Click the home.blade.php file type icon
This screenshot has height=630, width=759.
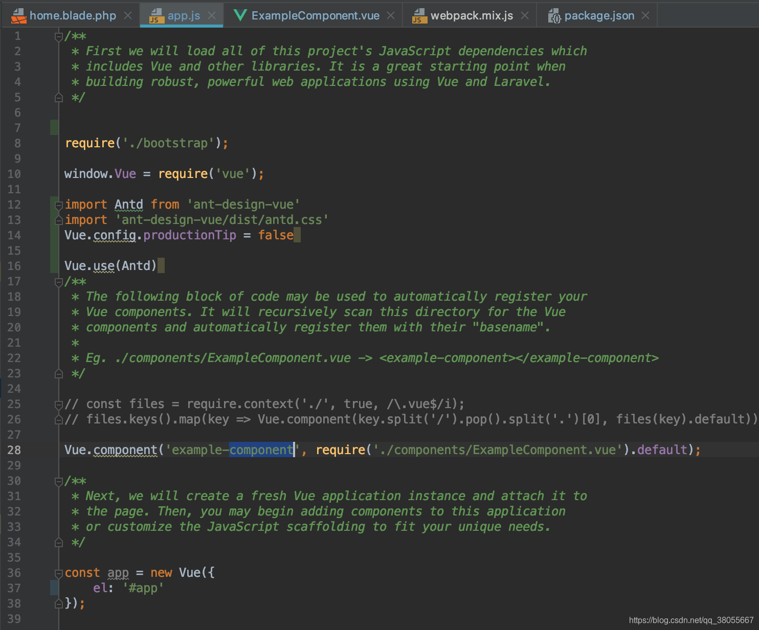(18, 16)
